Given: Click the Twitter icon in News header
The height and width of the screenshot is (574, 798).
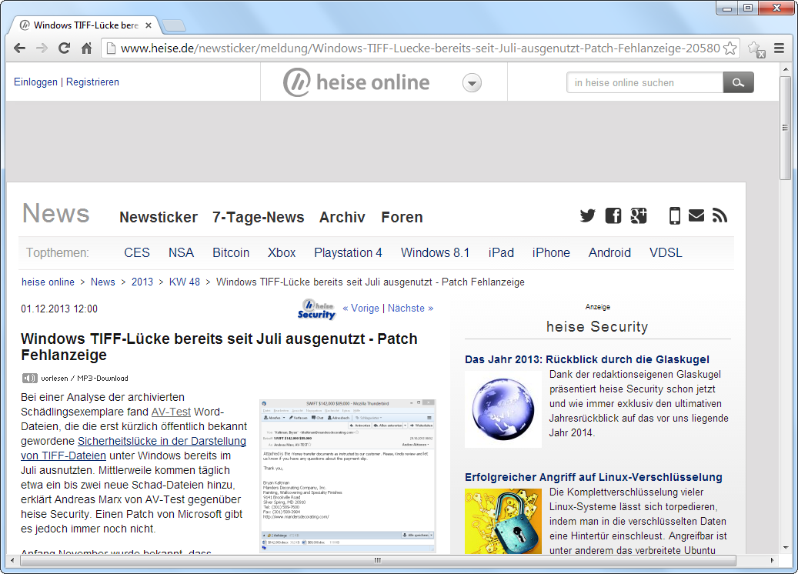Looking at the screenshot, I should [x=588, y=216].
